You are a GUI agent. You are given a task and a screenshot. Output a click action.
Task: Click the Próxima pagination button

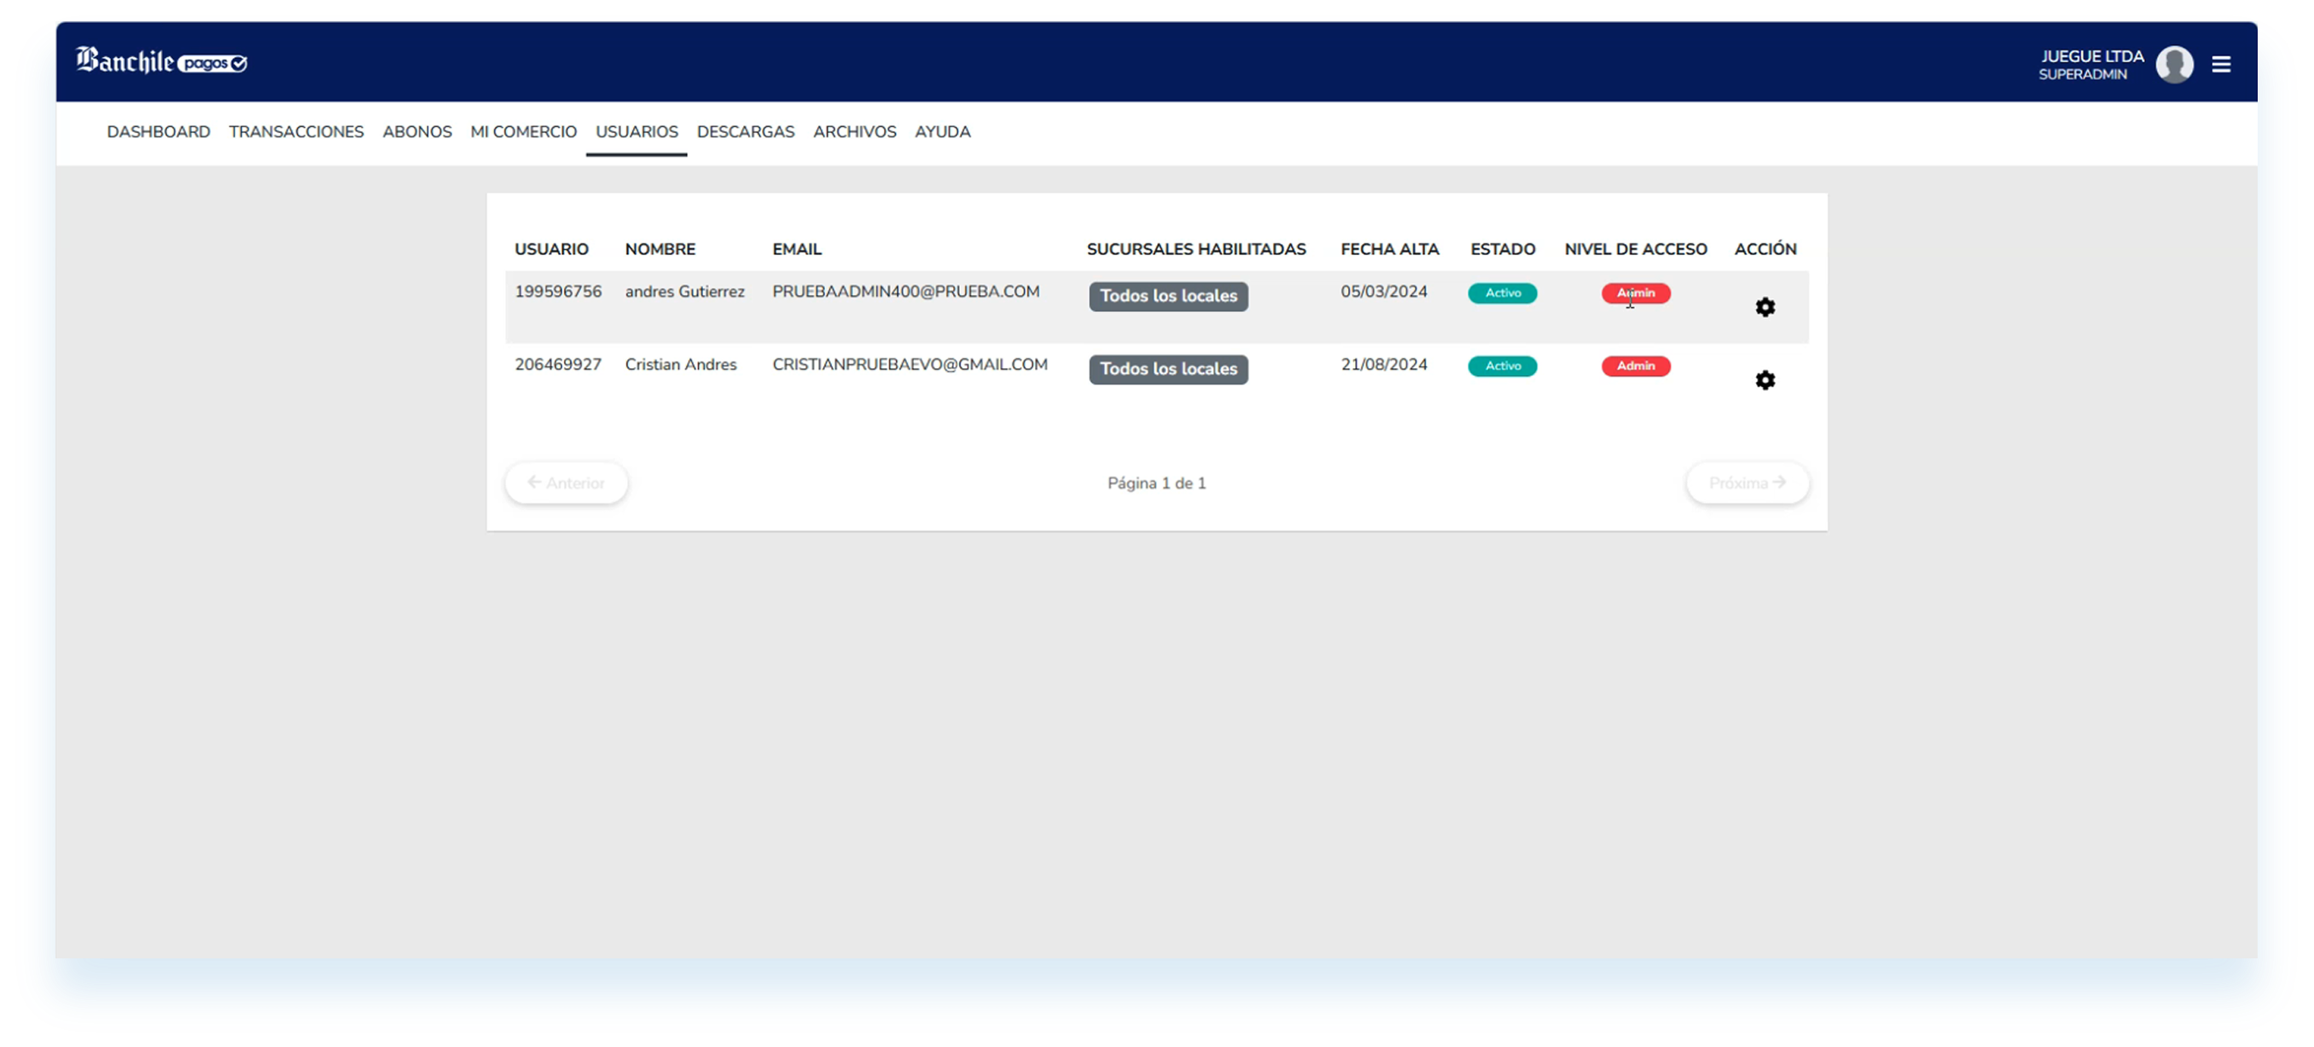1747,483
